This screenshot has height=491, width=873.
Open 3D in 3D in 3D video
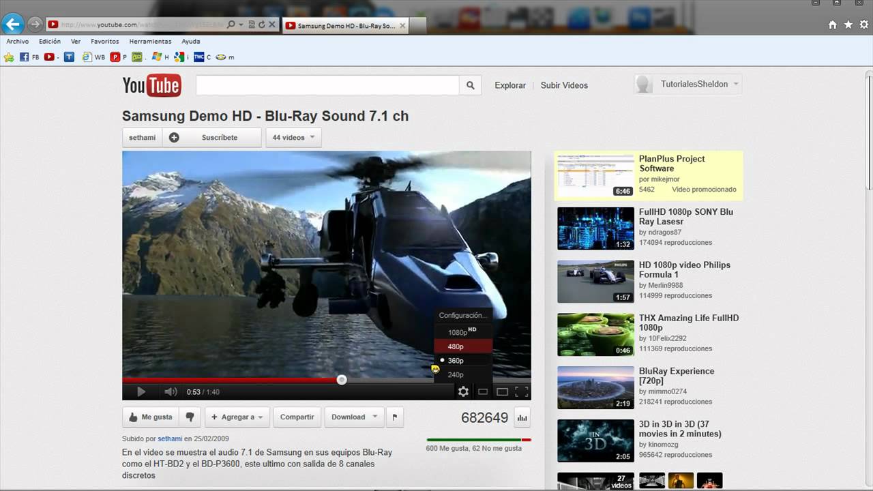point(649,441)
